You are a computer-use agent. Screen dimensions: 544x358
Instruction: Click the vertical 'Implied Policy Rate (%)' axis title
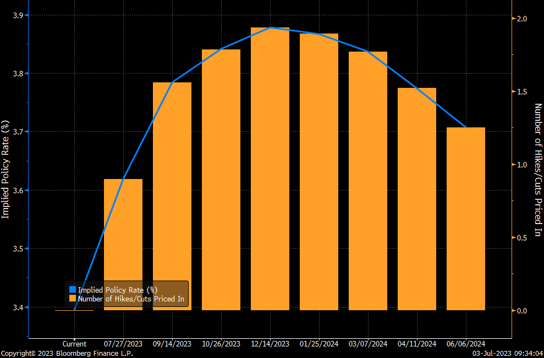pyautogui.click(x=6, y=169)
